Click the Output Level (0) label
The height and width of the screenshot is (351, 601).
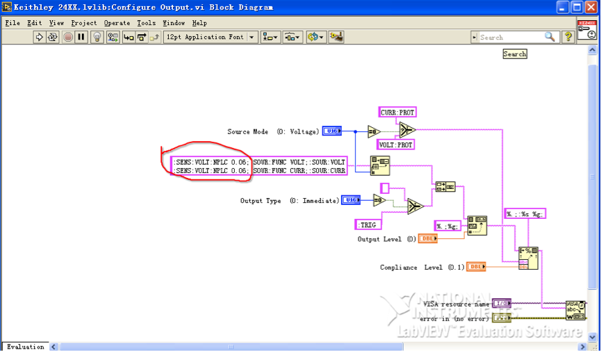coord(387,239)
